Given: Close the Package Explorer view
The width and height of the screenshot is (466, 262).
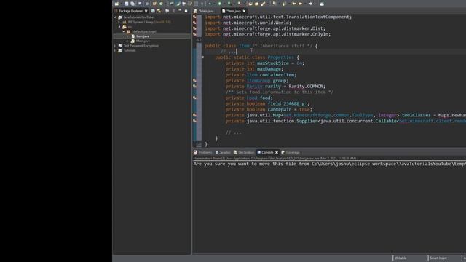Looking at the screenshot, I should (x=146, y=11).
